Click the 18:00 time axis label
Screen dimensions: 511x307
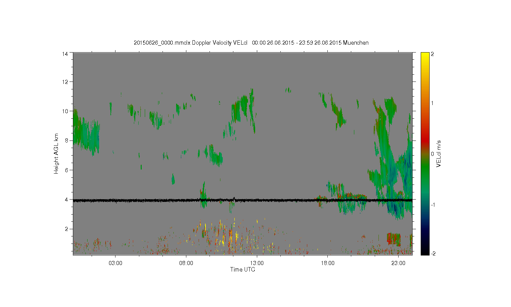328,263
